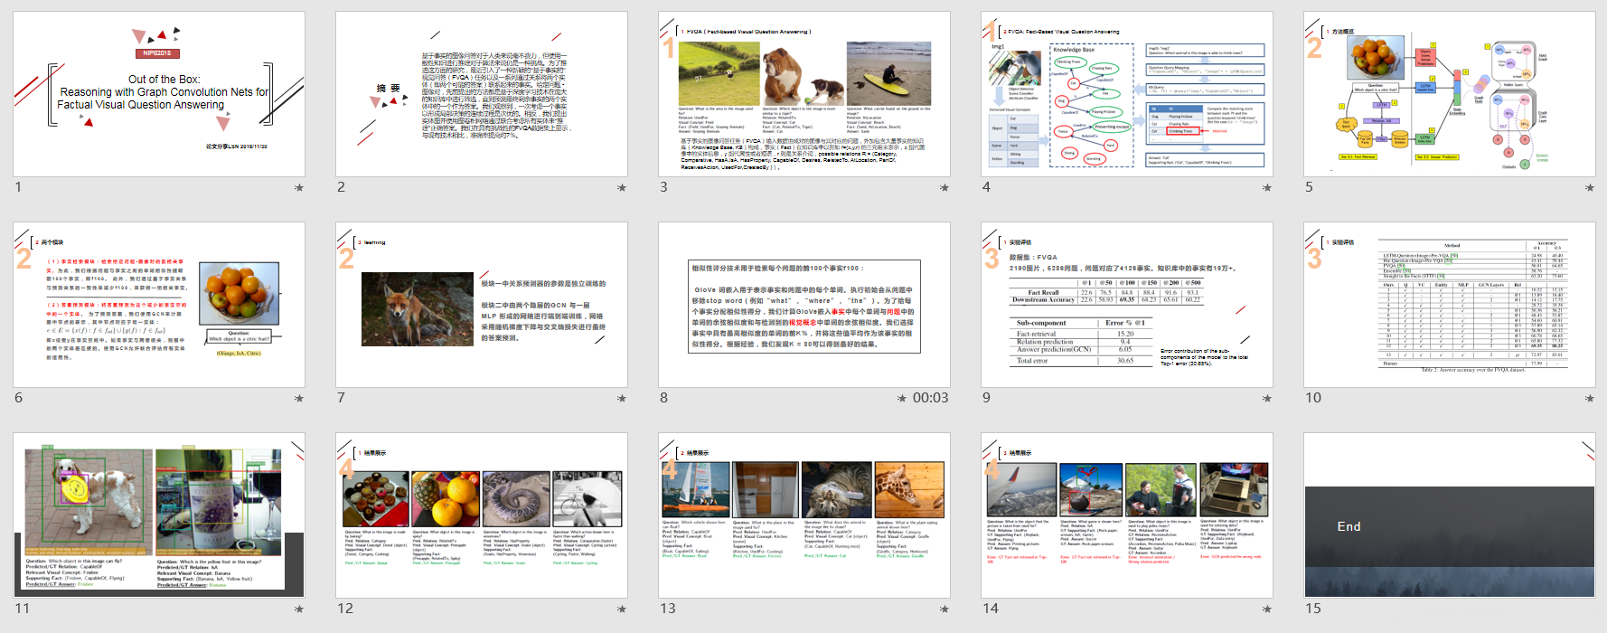Click the animation star icon under slide 3
The height and width of the screenshot is (633, 1607).
(944, 187)
